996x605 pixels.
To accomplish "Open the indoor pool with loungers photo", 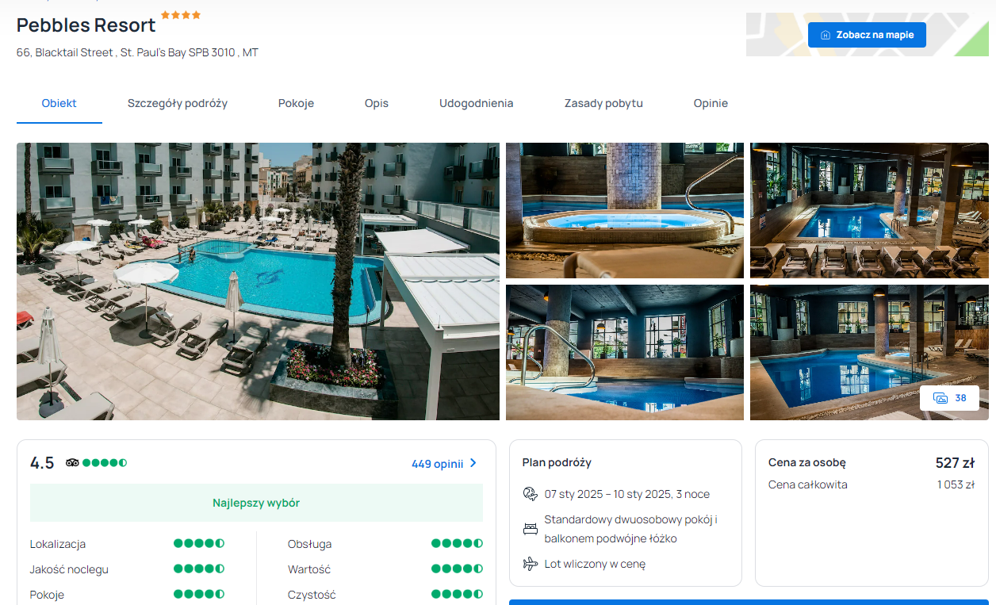I will 869,210.
